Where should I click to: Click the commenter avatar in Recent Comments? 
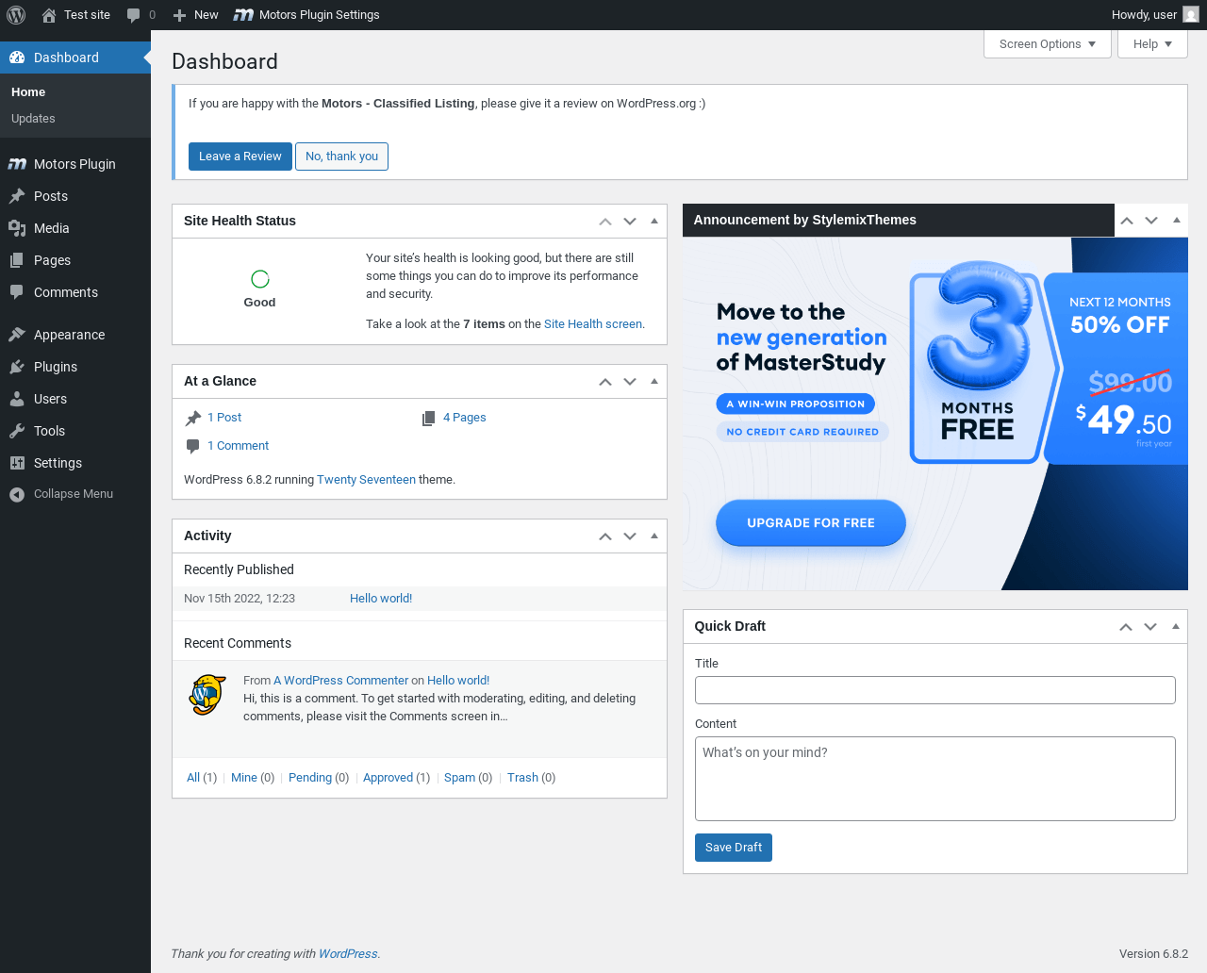click(207, 695)
